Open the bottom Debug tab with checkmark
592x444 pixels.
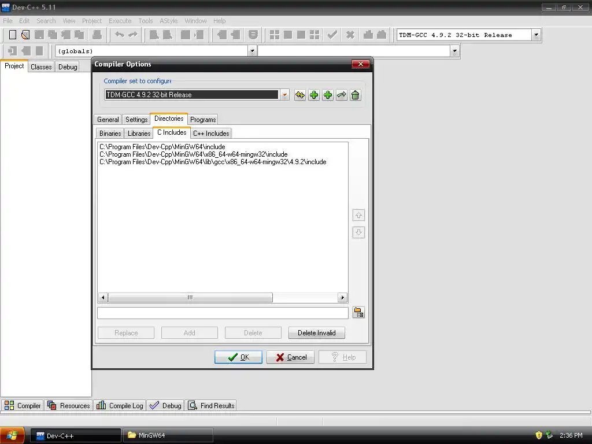[x=166, y=405]
